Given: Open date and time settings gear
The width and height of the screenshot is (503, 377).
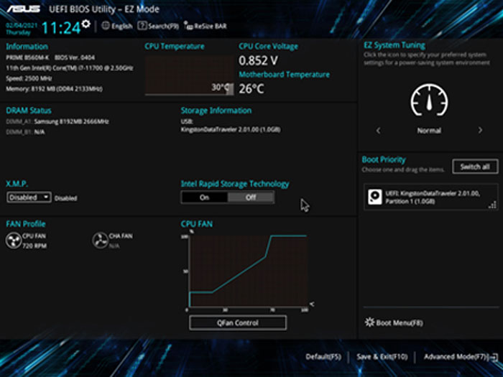Looking at the screenshot, I should point(86,24).
